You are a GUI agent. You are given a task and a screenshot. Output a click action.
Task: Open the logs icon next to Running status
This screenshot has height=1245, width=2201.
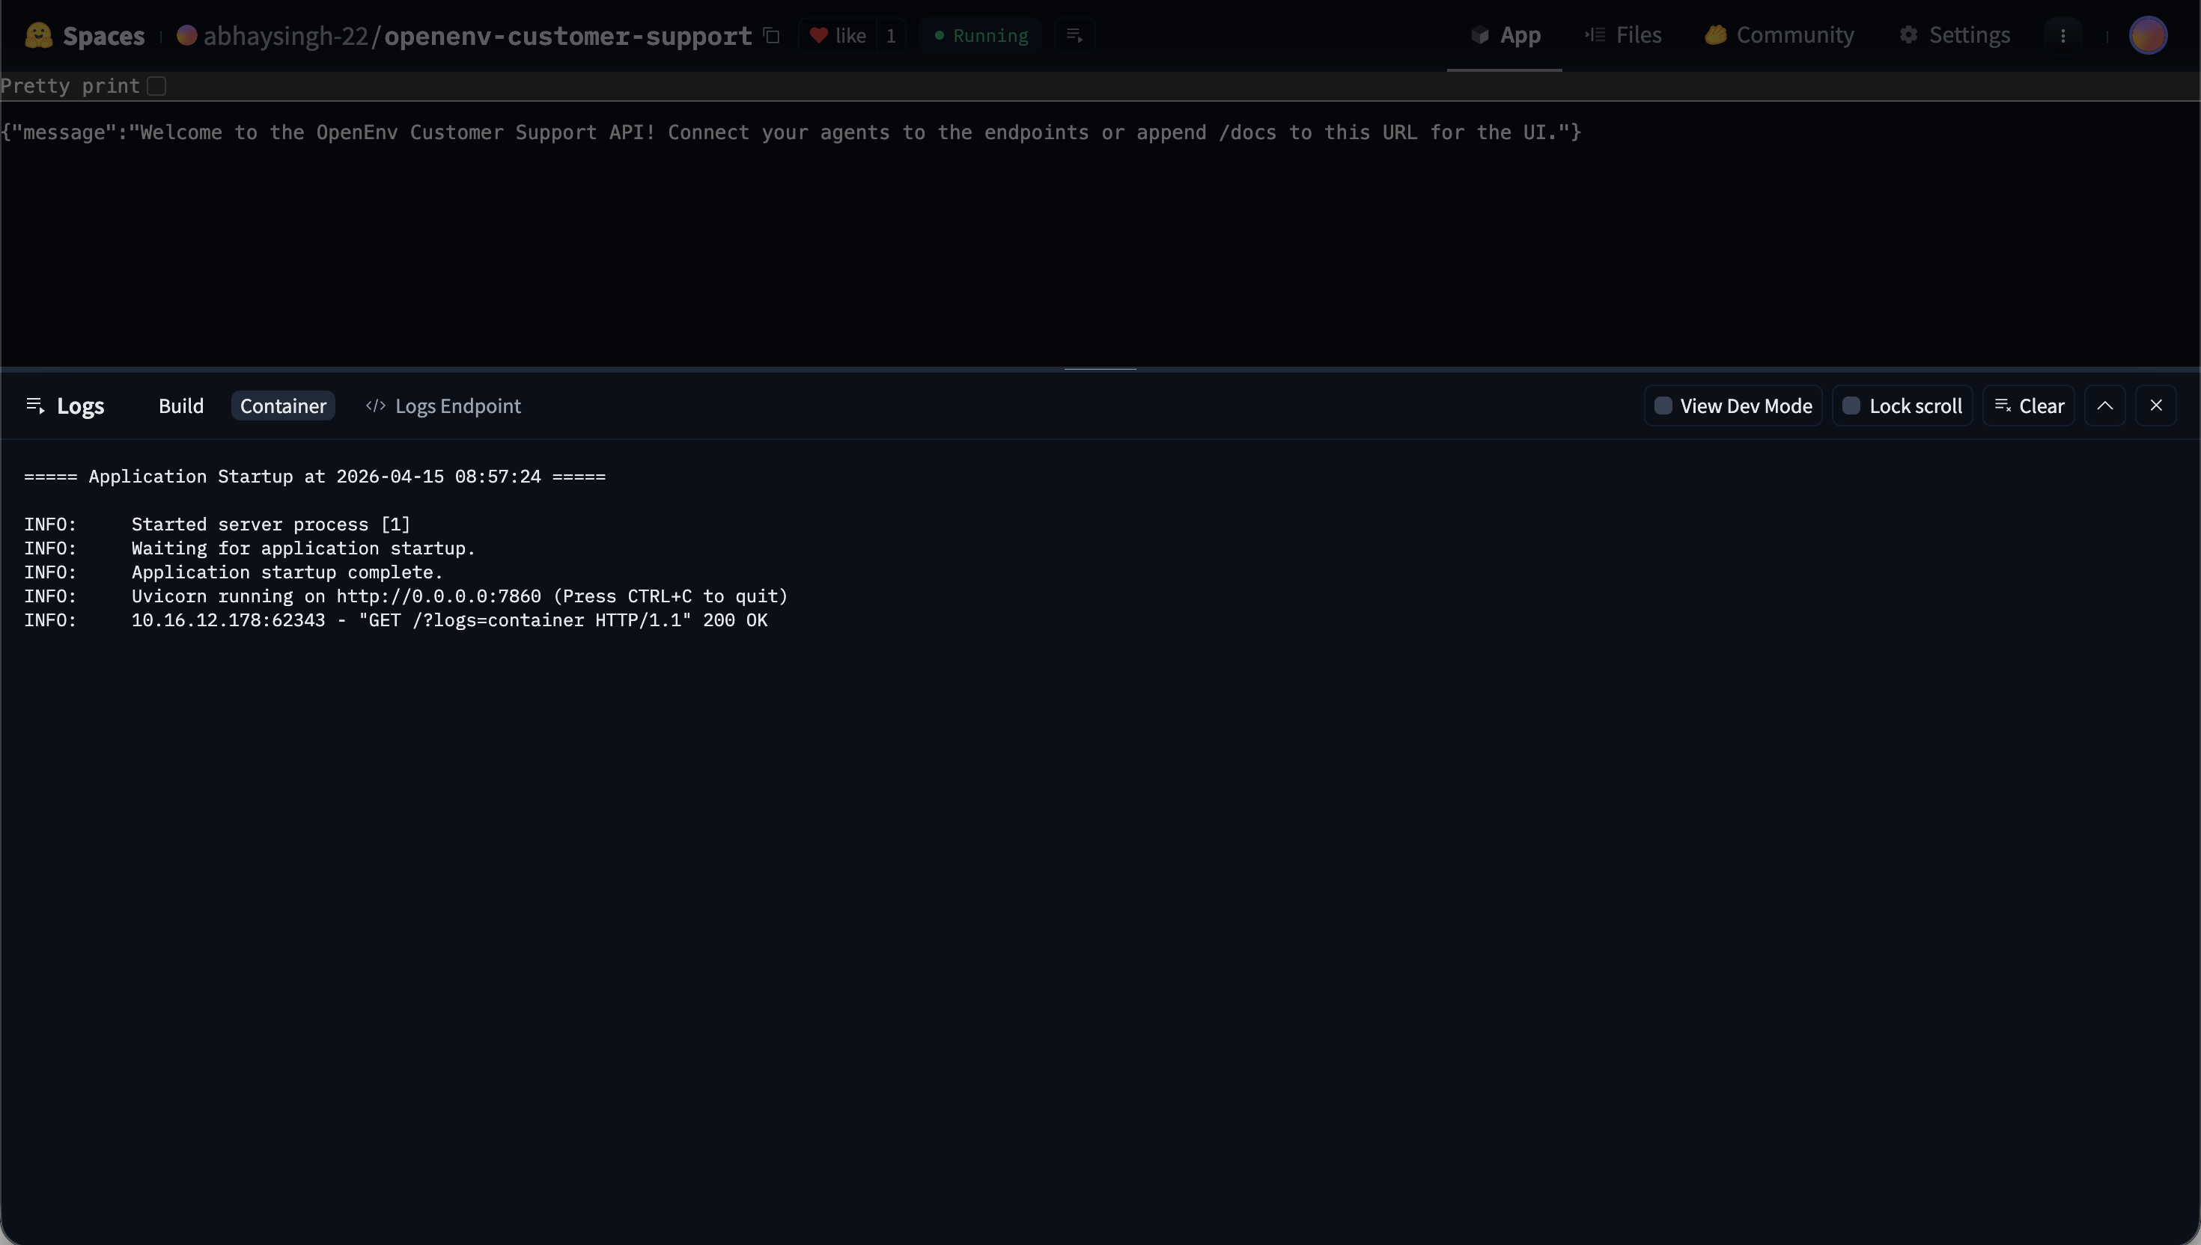(1074, 35)
